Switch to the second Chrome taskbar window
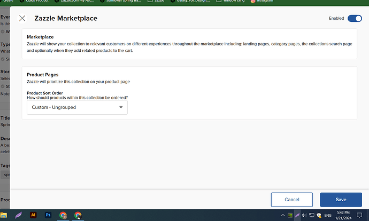369x221 pixels. (x=78, y=215)
